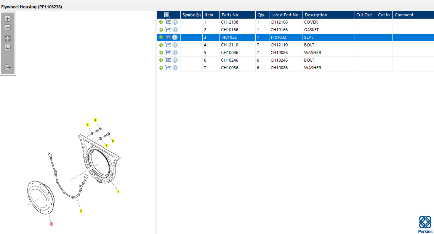Viewport: 434px width, 234px height.
Task: Open info for item 5 WASHER
Action: pyautogui.click(x=175, y=53)
